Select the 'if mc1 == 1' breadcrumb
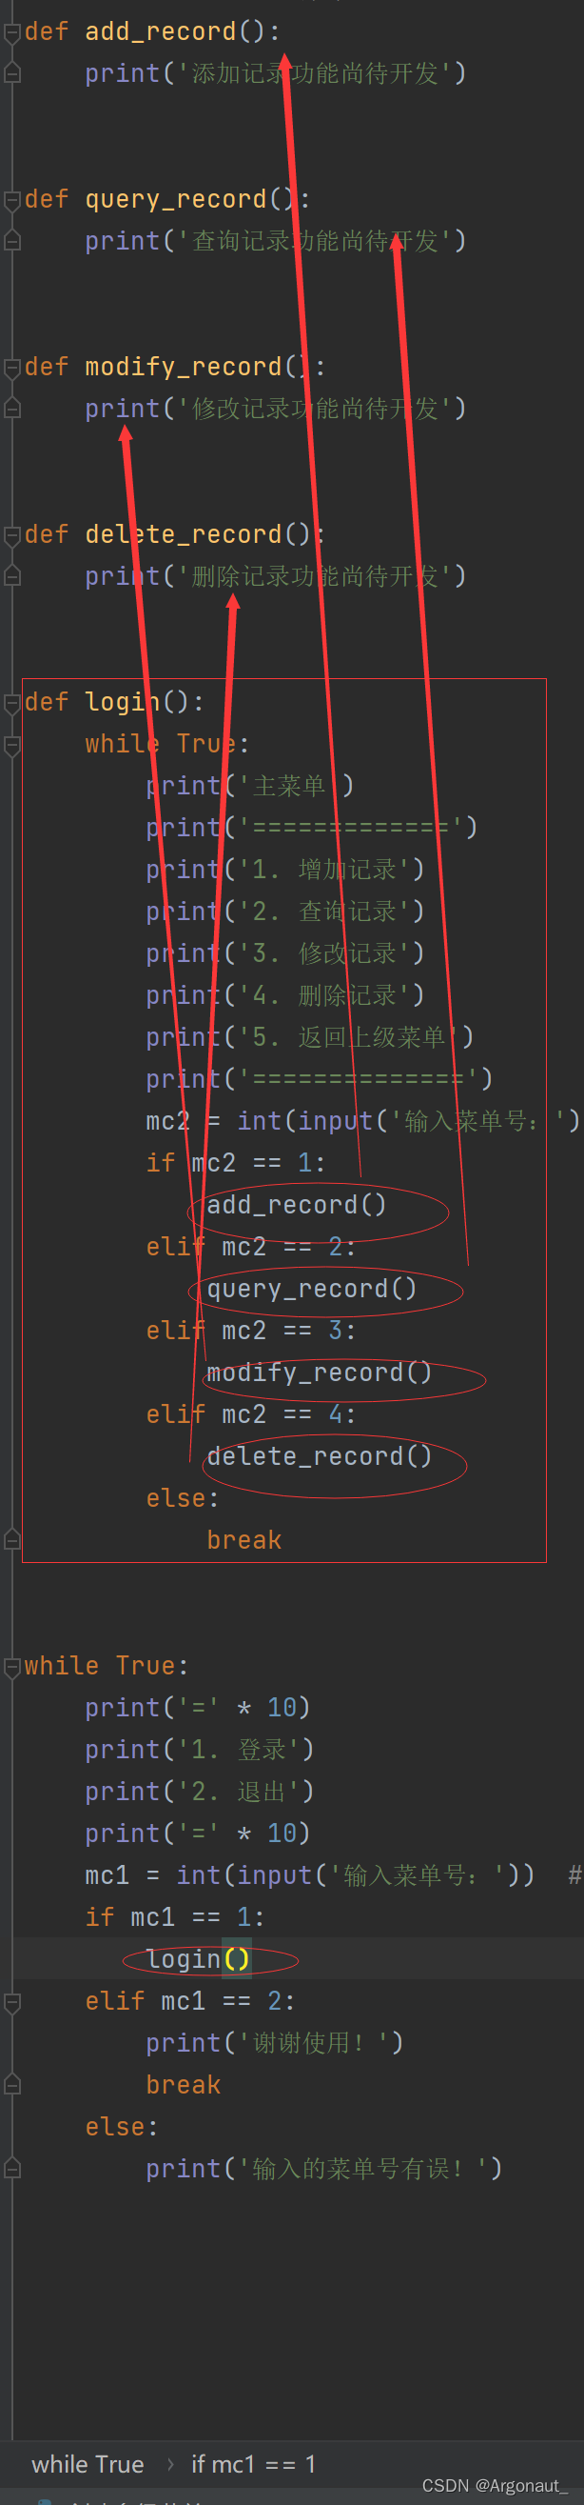 pyautogui.click(x=253, y=2463)
